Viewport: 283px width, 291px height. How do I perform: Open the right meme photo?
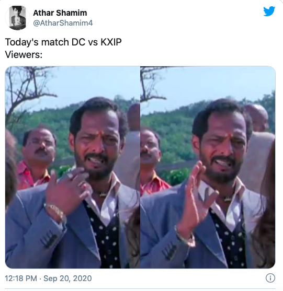[208, 167]
